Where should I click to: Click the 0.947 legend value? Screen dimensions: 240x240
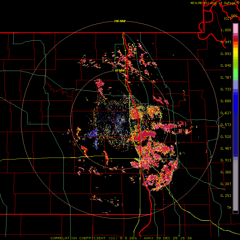tap(226, 42)
